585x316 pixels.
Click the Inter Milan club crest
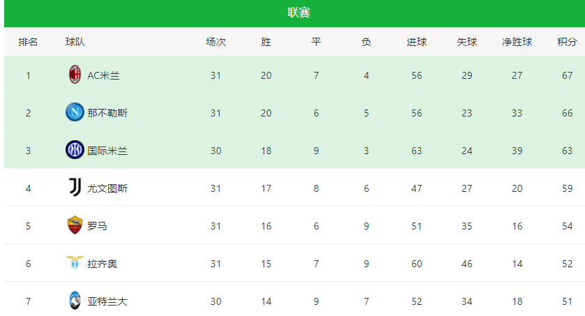pos(75,149)
